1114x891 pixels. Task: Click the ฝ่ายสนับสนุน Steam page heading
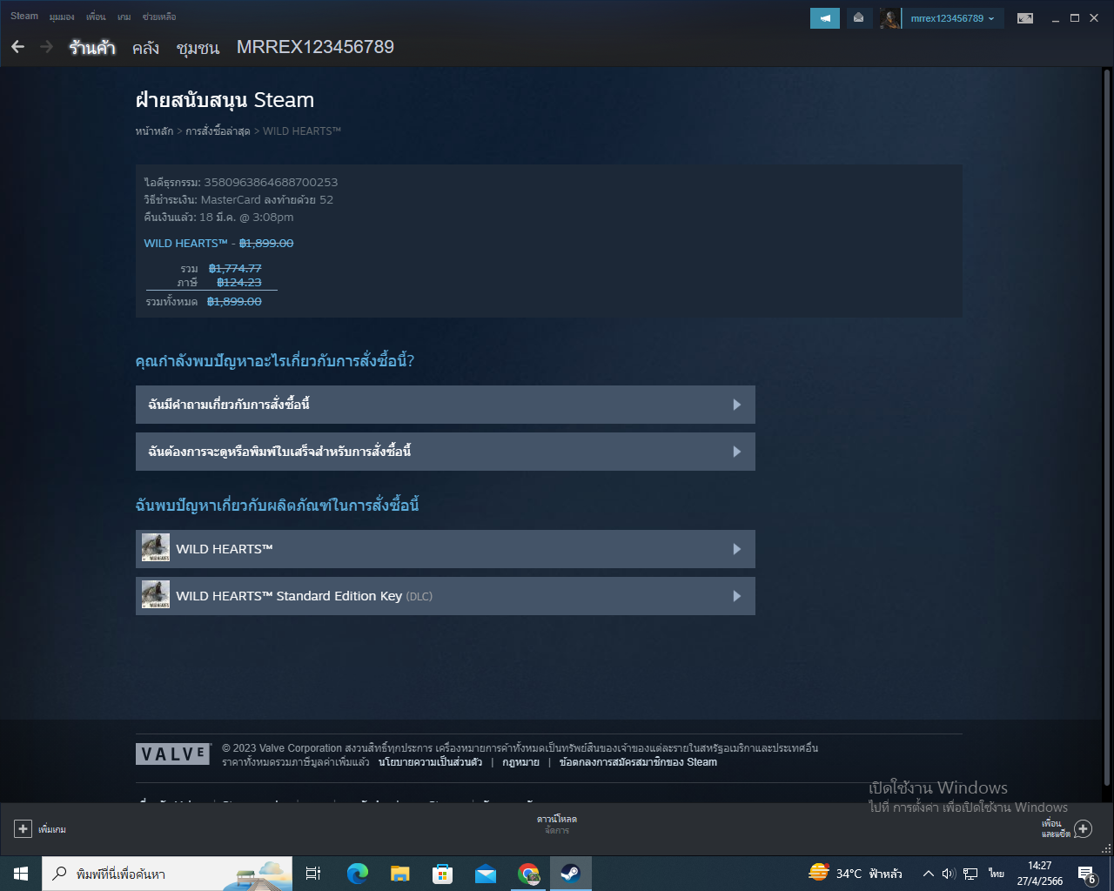pyautogui.click(x=225, y=100)
